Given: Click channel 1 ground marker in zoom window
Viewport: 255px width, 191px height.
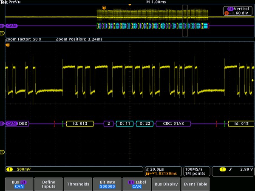Looking at the screenshot, I should 2,152.
